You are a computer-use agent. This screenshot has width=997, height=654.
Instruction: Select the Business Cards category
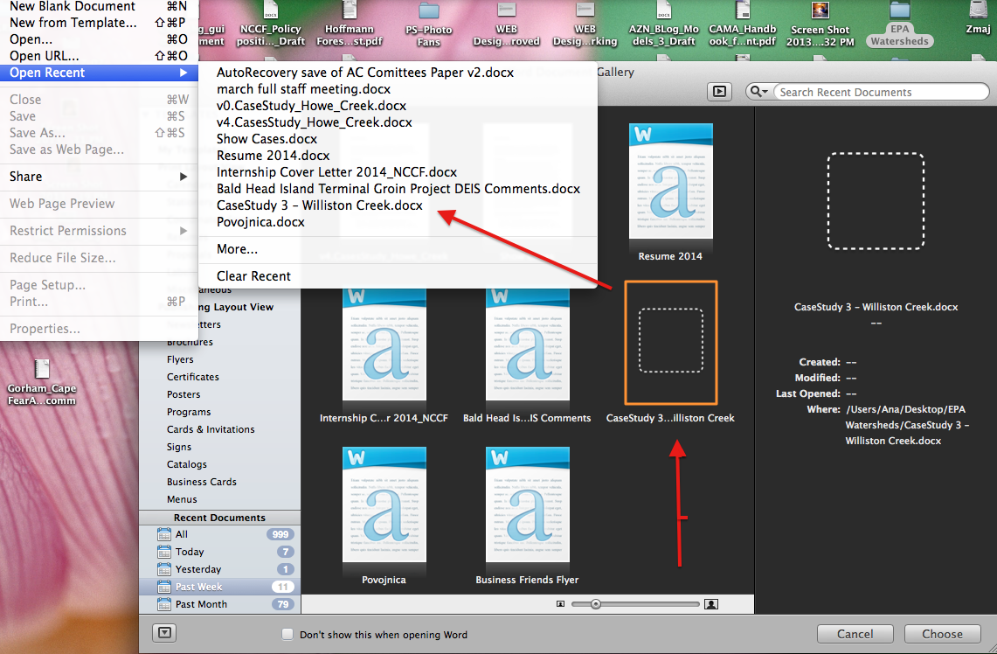pyautogui.click(x=202, y=482)
